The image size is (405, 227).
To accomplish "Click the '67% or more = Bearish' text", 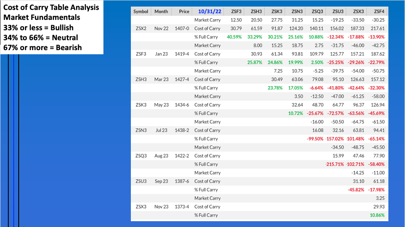I will pyautogui.click(x=43, y=48).
